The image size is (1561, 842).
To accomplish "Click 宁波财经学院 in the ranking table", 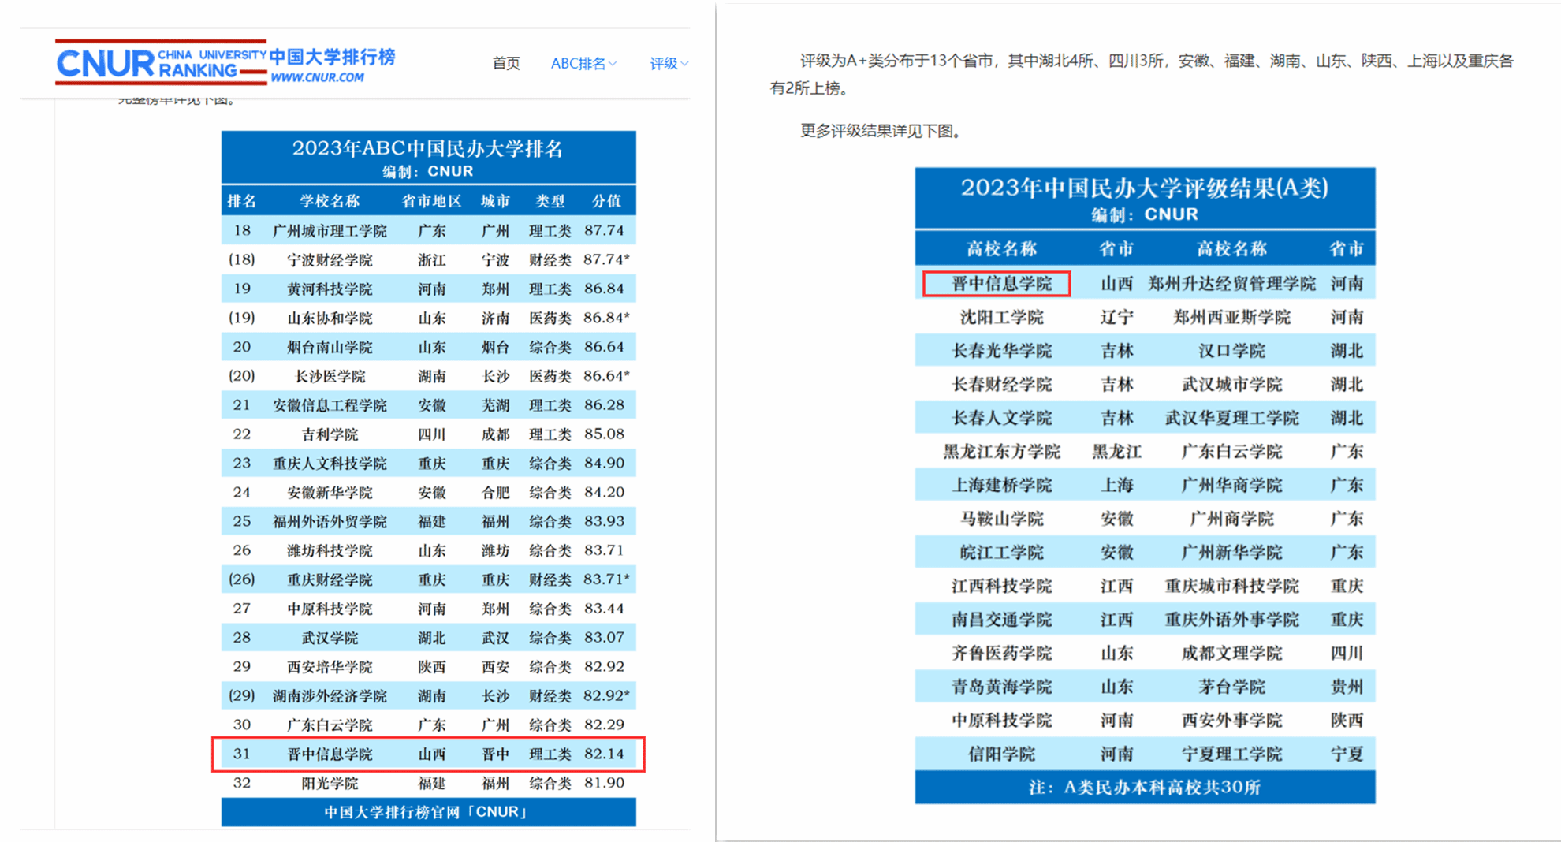I will [330, 260].
